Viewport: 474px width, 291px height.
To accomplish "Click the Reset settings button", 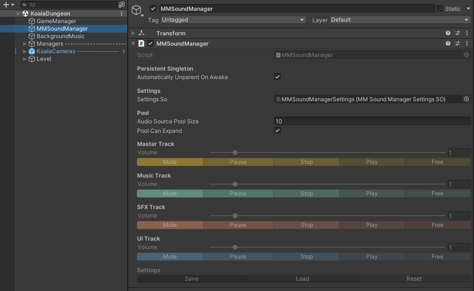I will click(414, 279).
